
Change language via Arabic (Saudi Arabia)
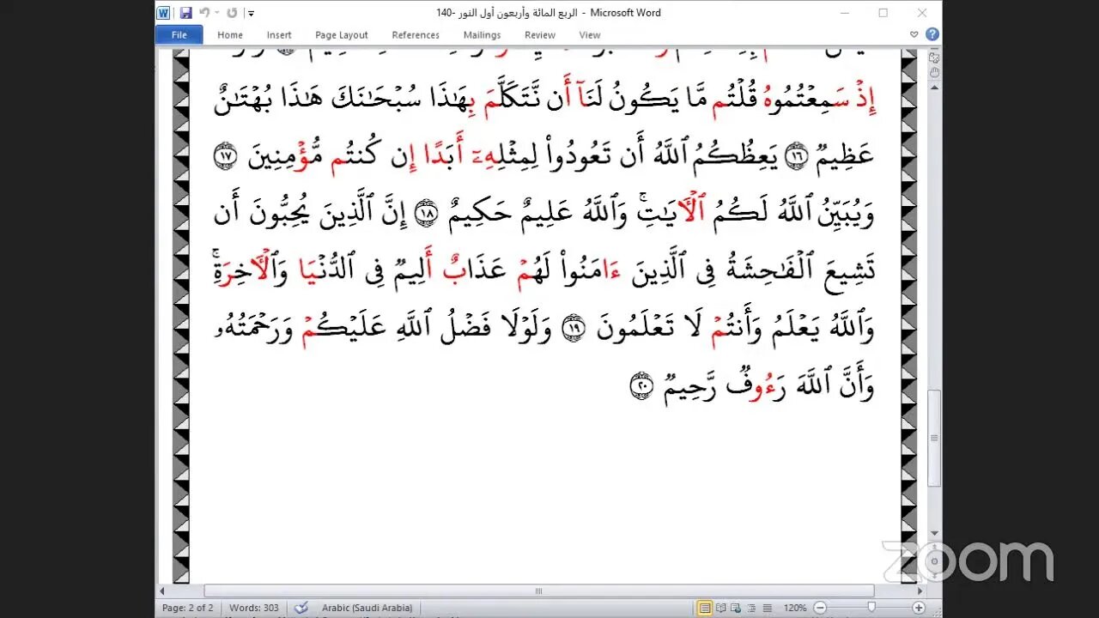pos(367,608)
